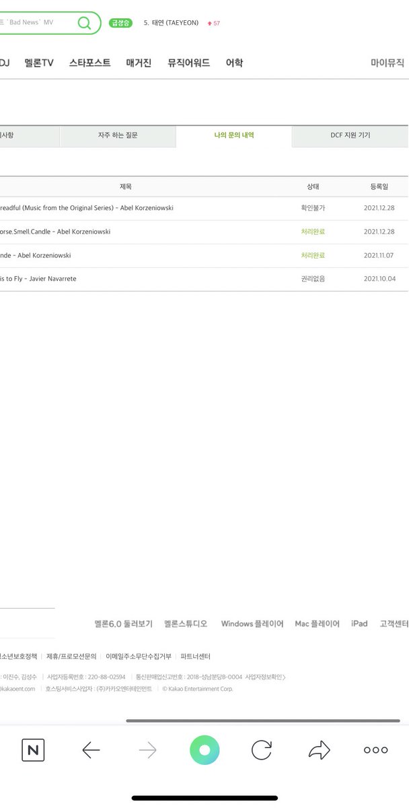Open inquiry Dreadful Music from the Original Series

click(x=87, y=207)
